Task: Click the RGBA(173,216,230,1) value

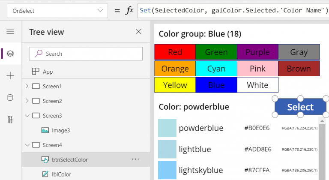Action: click(299, 149)
